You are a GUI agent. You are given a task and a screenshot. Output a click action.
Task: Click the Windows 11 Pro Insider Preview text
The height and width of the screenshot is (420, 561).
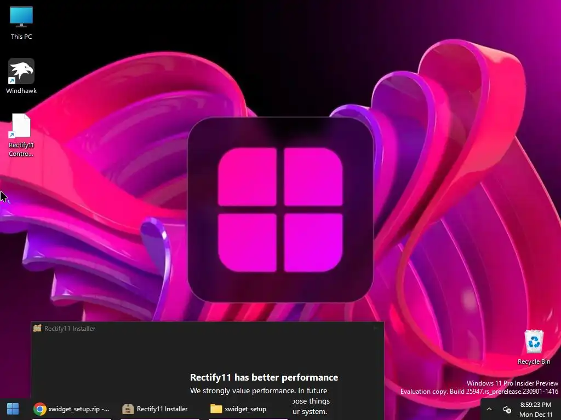tap(512, 383)
